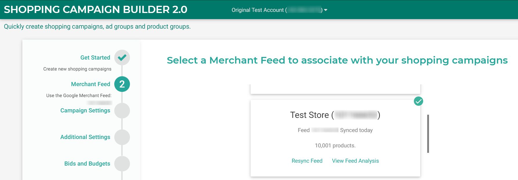Click the Campaign Settings step circle
Image resolution: width=518 pixels, height=180 pixels.
(x=122, y=111)
